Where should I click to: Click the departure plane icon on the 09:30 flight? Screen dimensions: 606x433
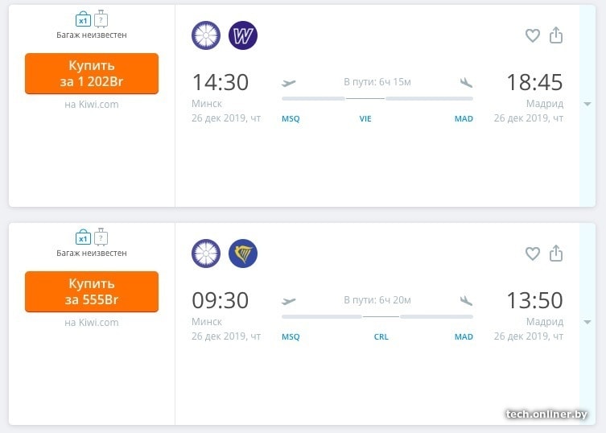[289, 301]
